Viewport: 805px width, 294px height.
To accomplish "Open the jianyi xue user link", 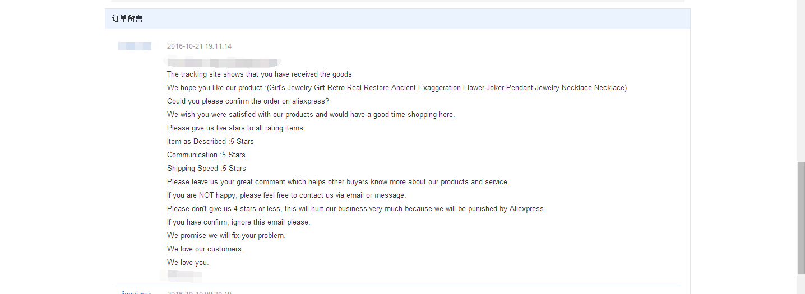I will tap(136, 292).
